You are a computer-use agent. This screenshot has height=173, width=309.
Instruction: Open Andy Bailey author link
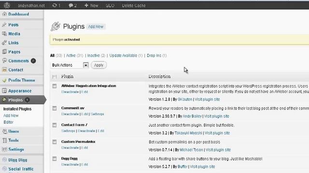(192, 116)
